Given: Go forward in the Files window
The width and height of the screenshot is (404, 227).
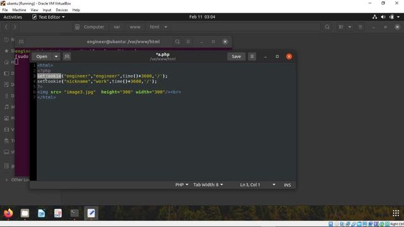Looking at the screenshot, I should pos(15,26).
